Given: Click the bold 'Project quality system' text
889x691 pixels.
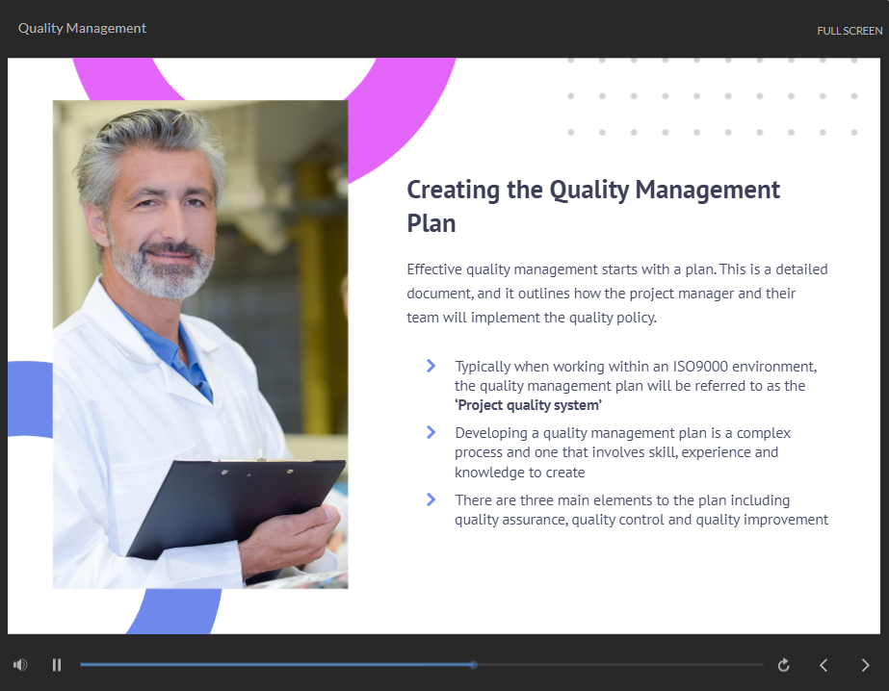Looking at the screenshot, I should coord(528,405).
